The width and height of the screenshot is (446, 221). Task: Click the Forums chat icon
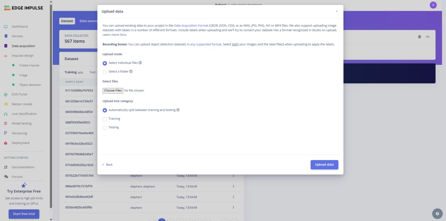(6, 177)
